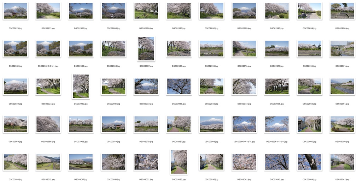
Task: Select the portrait DSC02930.jpg thumbnail
Action: [x=81, y=86]
